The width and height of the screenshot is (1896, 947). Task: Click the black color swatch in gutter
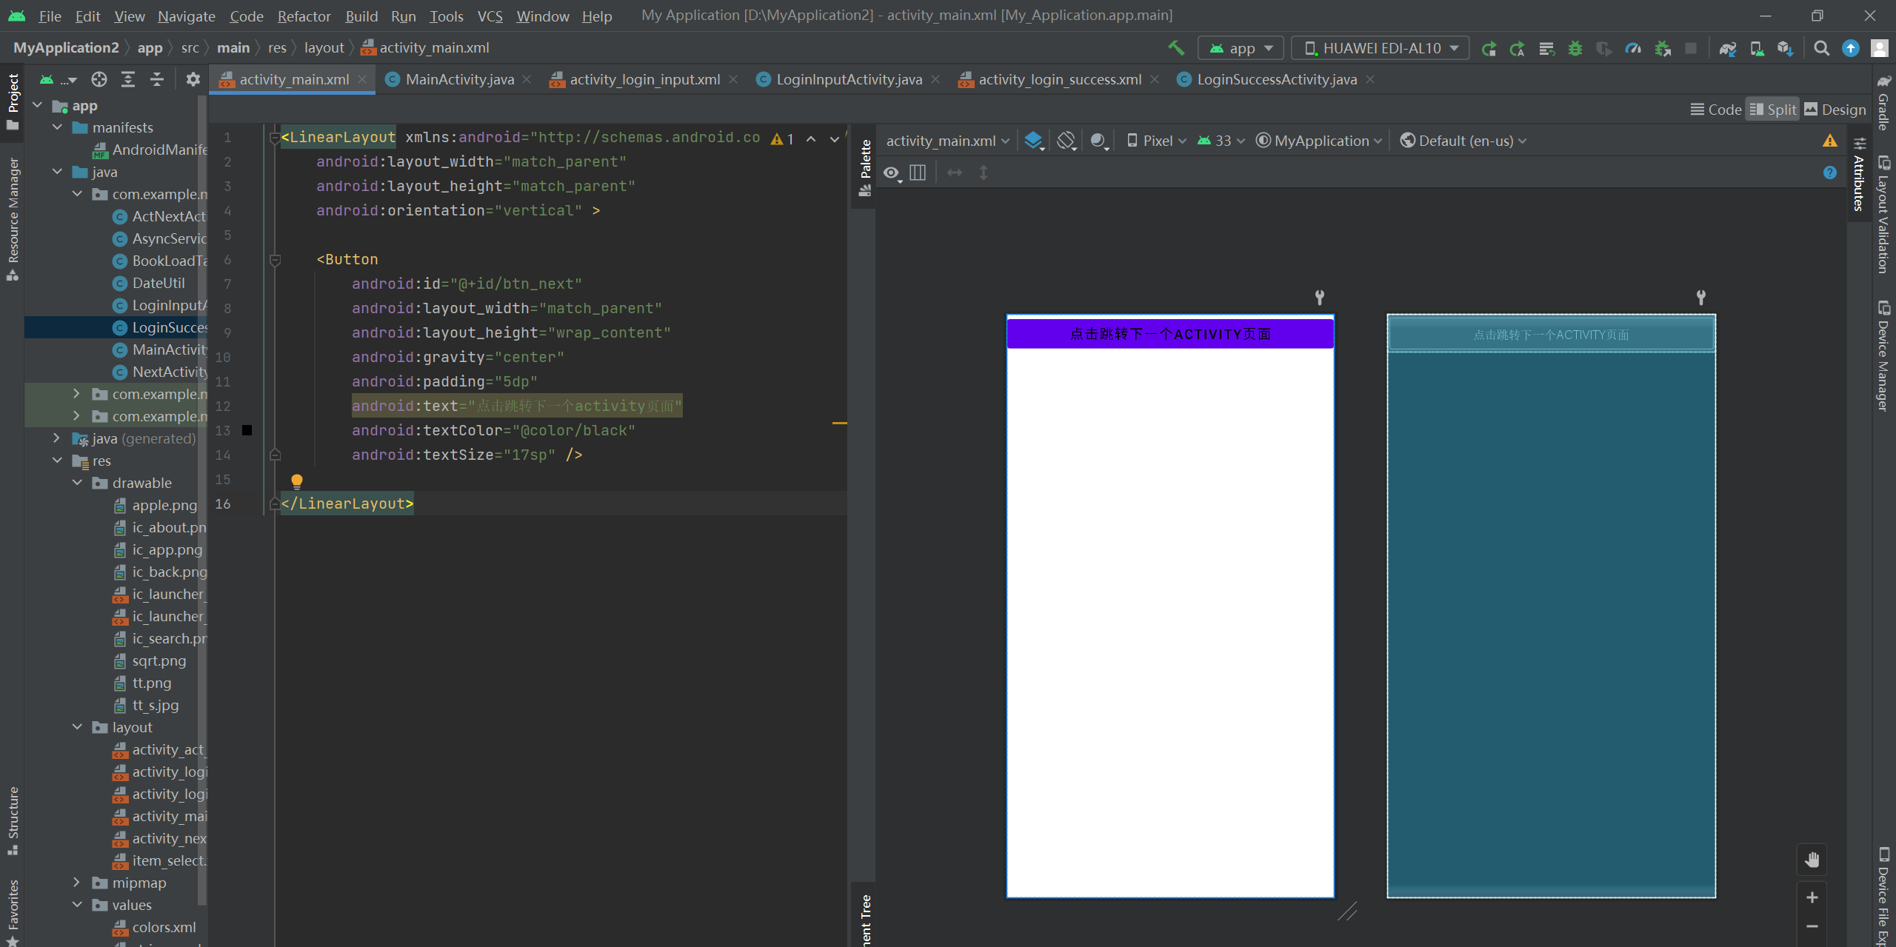[x=247, y=430]
